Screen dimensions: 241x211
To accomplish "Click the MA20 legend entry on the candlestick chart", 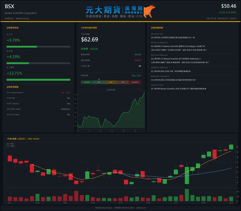I will (x=11, y=146).
